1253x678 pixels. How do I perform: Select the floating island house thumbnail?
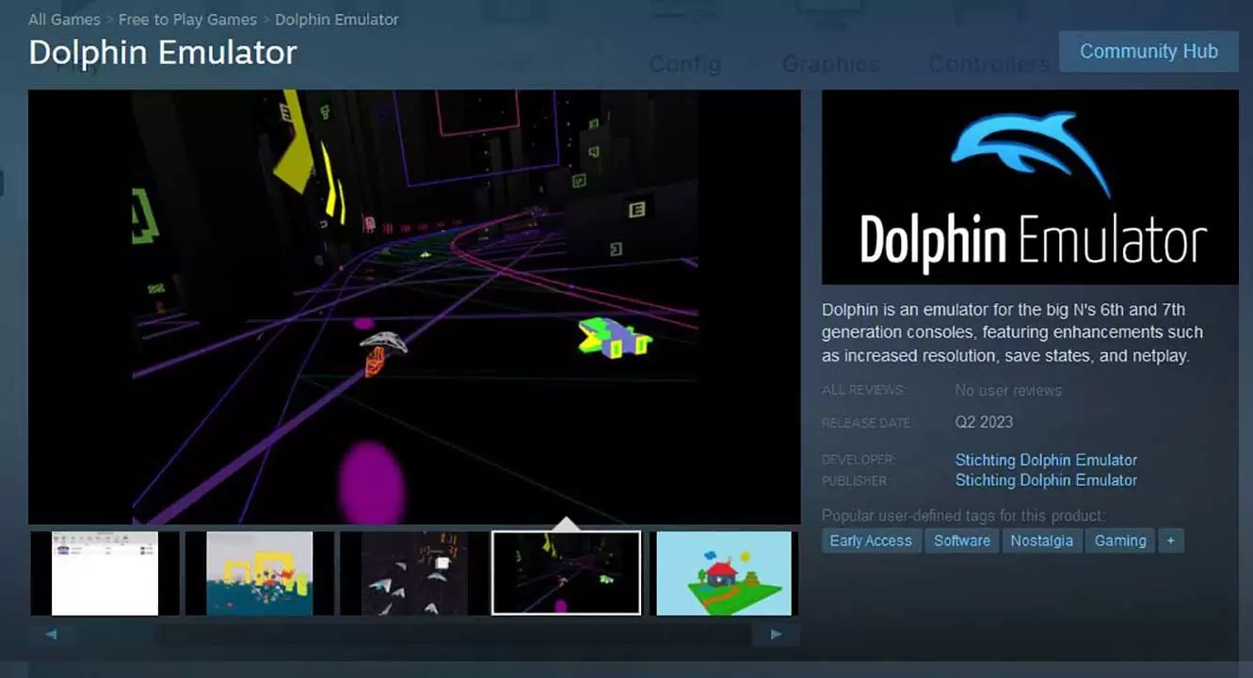pyautogui.click(x=723, y=573)
